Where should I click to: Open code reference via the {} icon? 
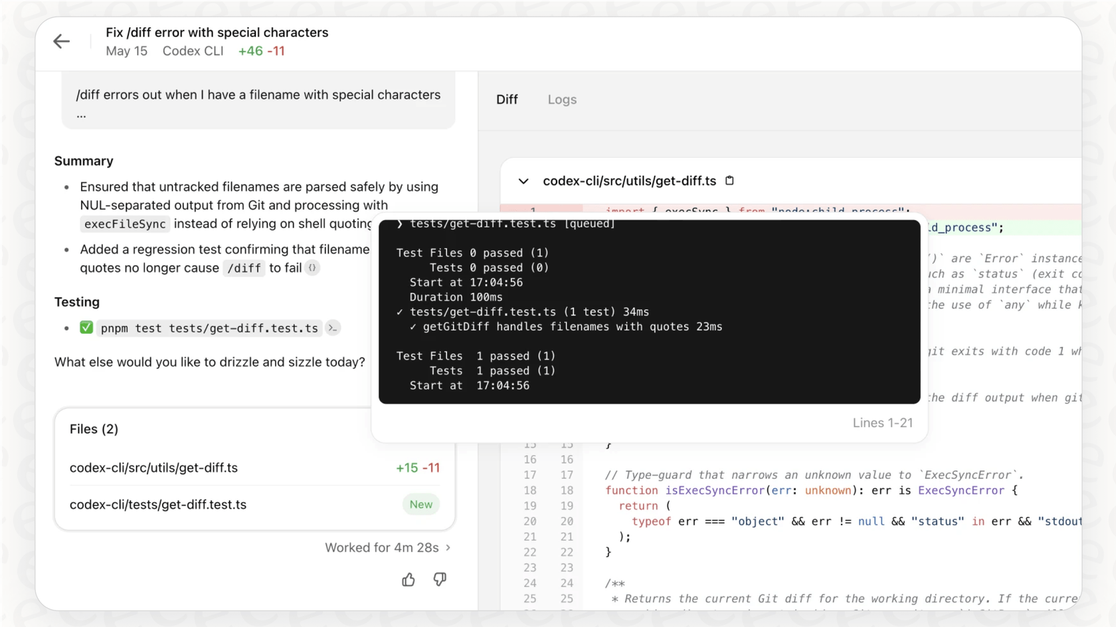click(312, 268)
